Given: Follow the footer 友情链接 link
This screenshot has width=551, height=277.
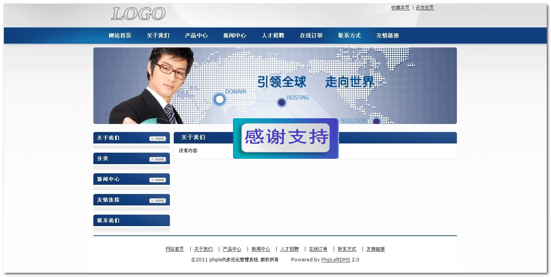Looking at the screenshot, I should click(x=376, y=249).
